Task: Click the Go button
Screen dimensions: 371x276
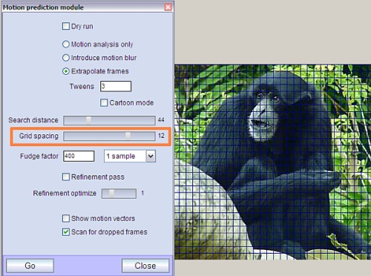Action: tap(30, 266)
